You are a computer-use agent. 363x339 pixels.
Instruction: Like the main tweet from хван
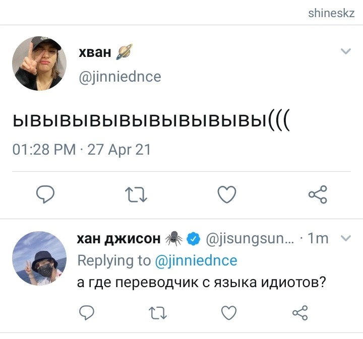(227, 194)
